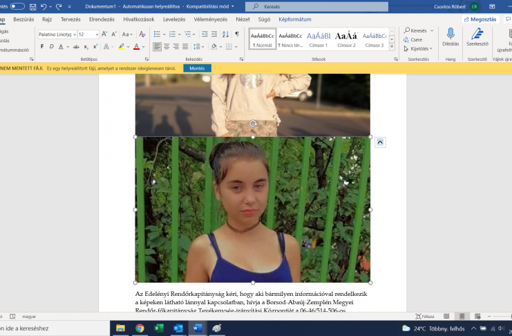Click the layout options icon beside image
The image size is (512, 336).
pyautogui.click(x=380, y=142)
